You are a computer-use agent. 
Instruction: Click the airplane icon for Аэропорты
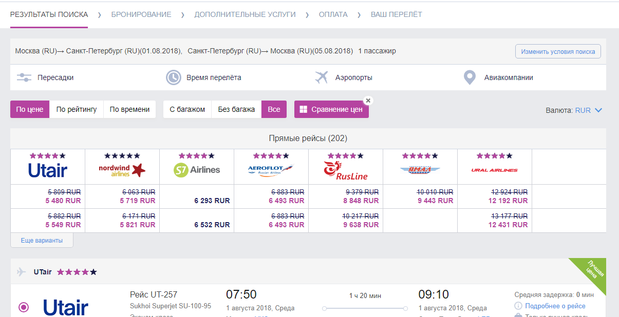point(322,77)
